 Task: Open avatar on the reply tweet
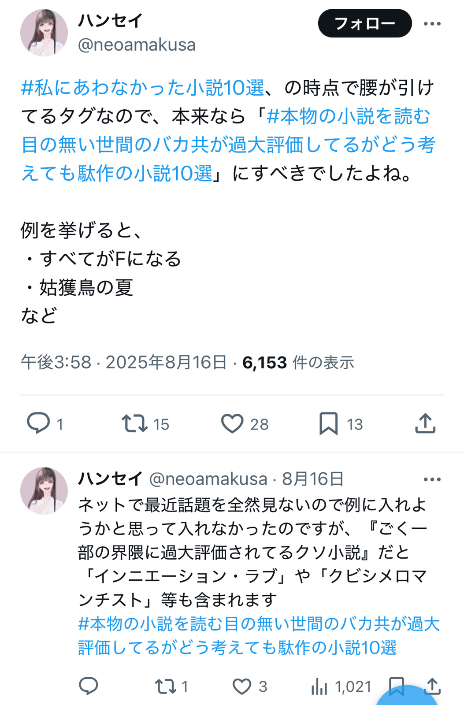pyautogui.click(x=44, y=490)
